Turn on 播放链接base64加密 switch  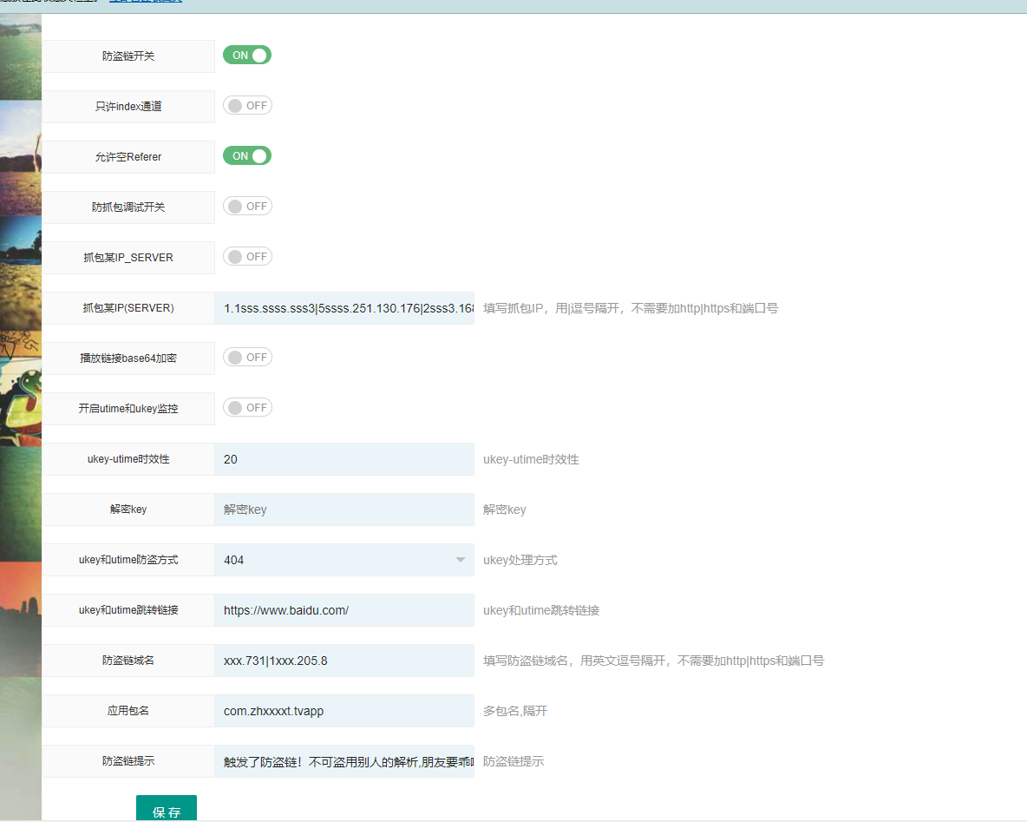pyautogui.click(x=247, y=358)
